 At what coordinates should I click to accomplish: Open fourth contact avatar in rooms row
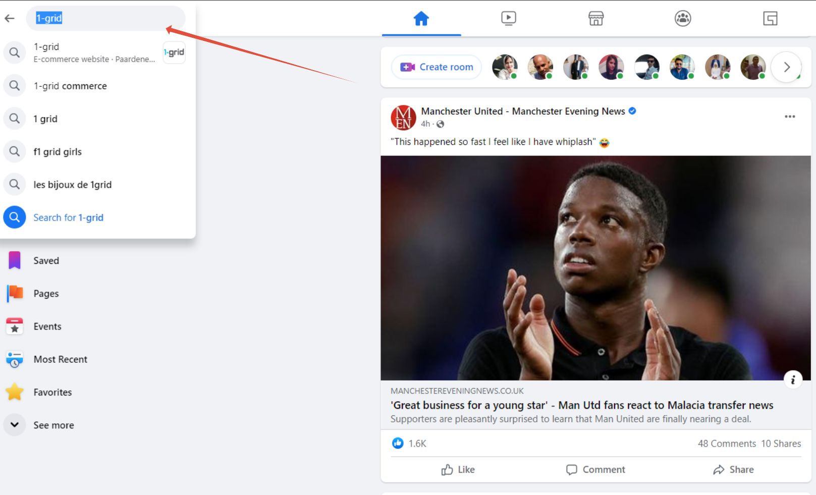click(611, 67)
